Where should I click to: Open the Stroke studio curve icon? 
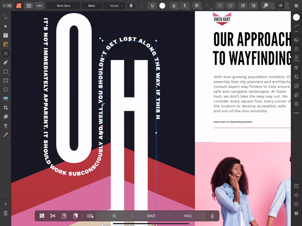pyautogui.click(x=296, y=27)
